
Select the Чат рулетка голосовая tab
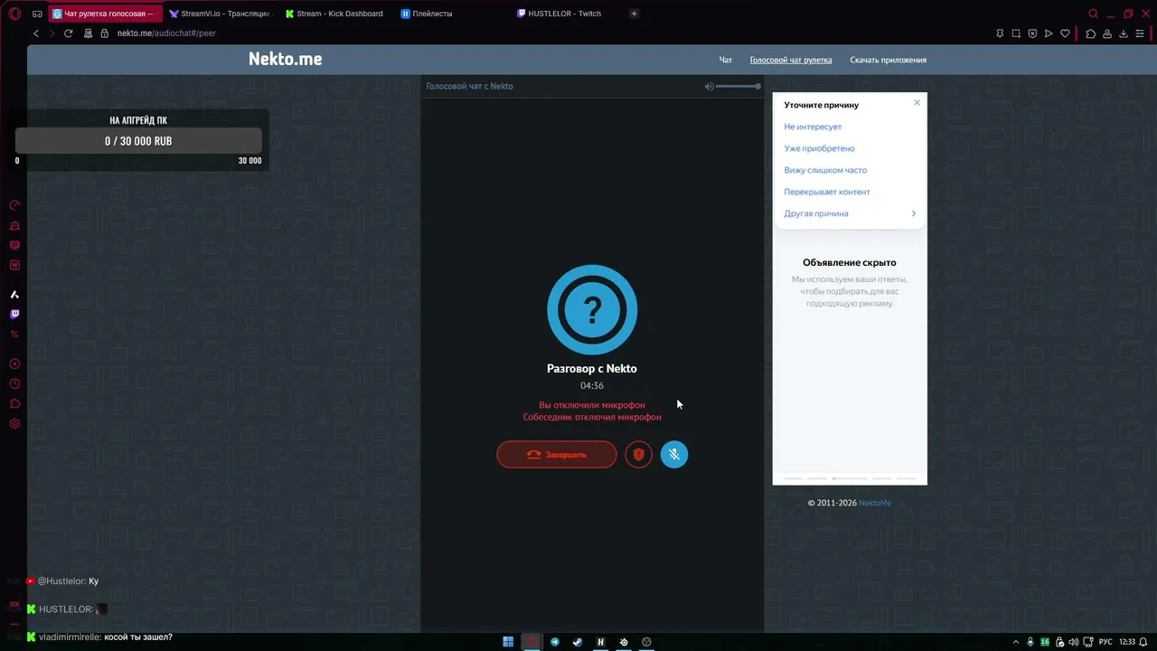(104, 14)
